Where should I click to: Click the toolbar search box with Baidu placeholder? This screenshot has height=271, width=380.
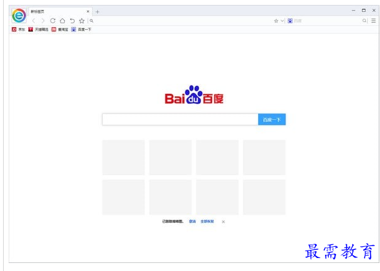[327, 21]
